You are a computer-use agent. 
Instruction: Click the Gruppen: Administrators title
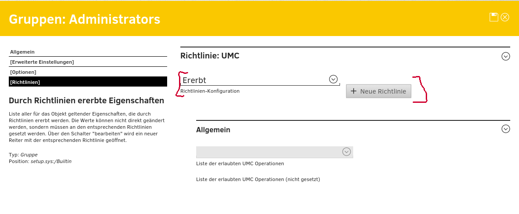(84, 19)
